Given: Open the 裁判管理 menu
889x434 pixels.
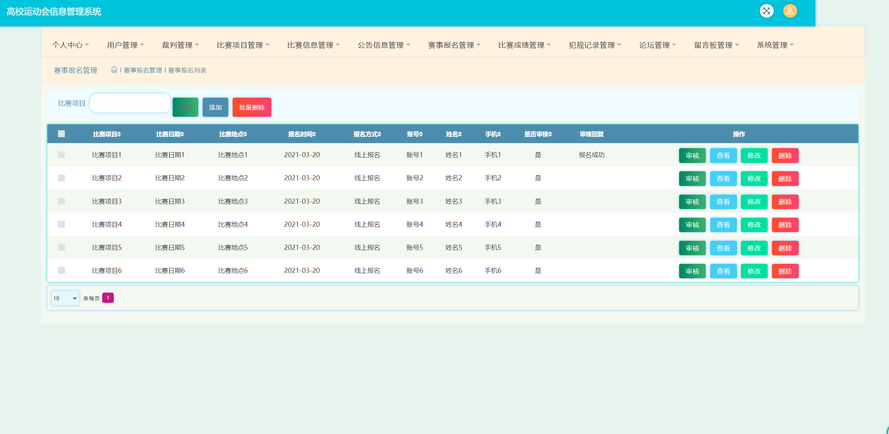Looking at the screenshot, I should pyautogui.click(x=180, y=45).
